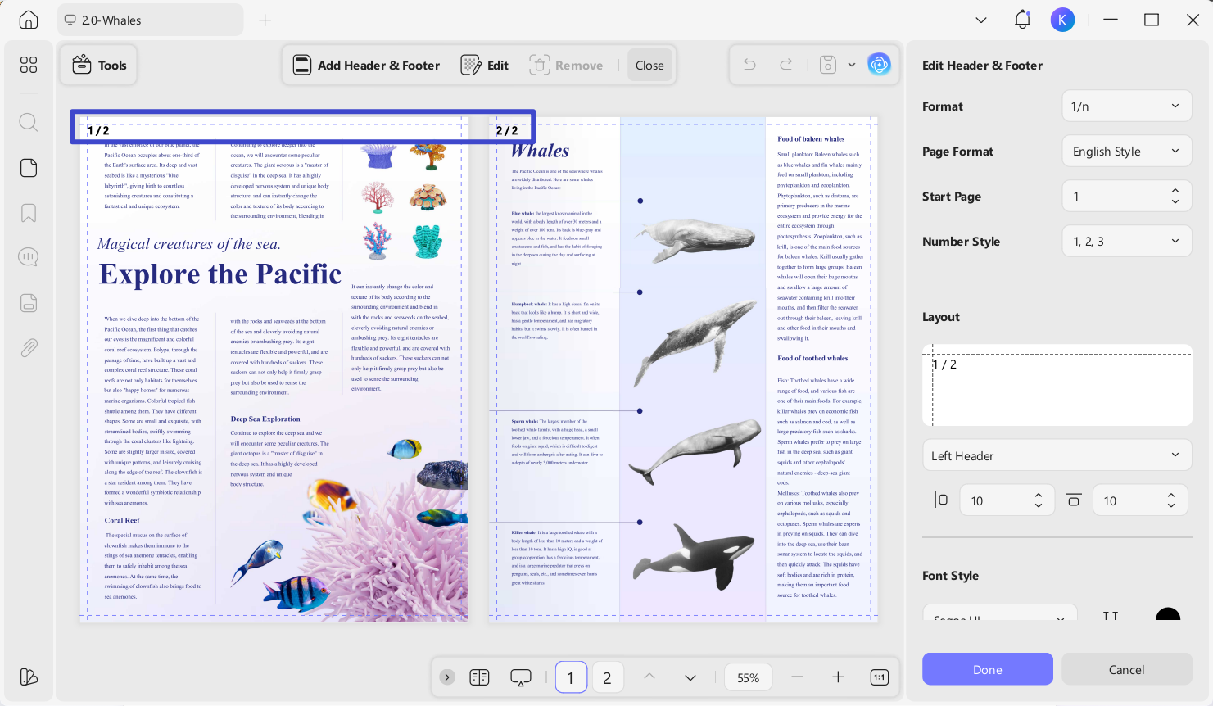
Task: Click the Start Page input field
Action: [1126, 197]
